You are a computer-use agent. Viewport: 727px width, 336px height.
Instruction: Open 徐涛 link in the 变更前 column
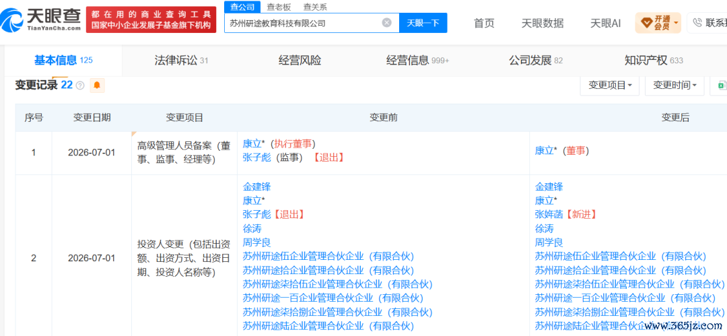pos(252,228)
